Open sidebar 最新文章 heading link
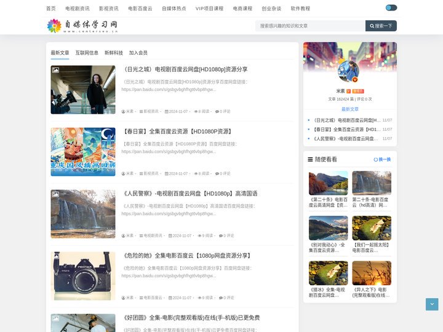Screen dimensions: 443x332 (x=349, y=109)
